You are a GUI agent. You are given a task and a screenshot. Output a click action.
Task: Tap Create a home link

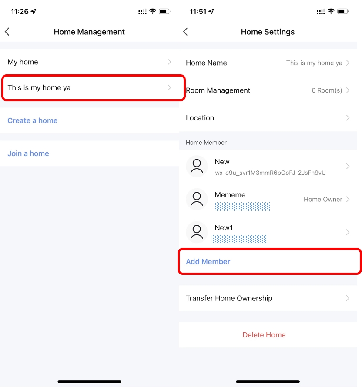click(33, 121)
